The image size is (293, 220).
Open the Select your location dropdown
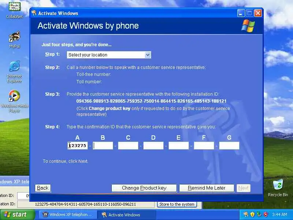[109, 55]
